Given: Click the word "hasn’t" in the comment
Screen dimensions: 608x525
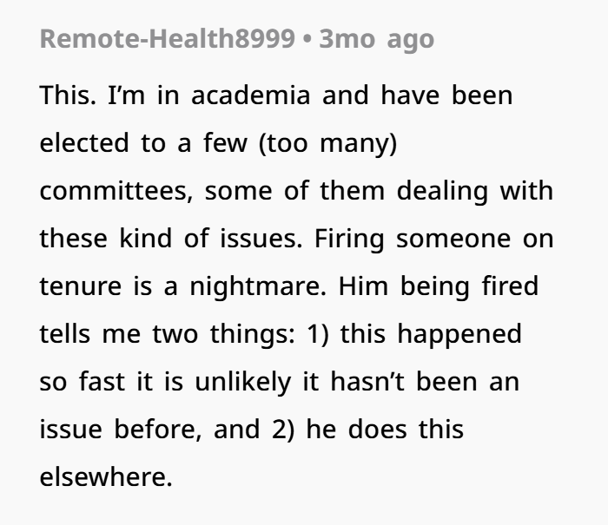Looking at the screenshot, I should [367, 382].
